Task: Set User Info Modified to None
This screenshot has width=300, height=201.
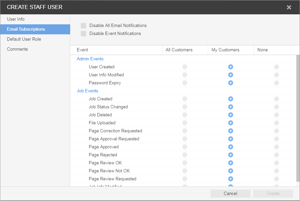Action: tap(276, 75)
